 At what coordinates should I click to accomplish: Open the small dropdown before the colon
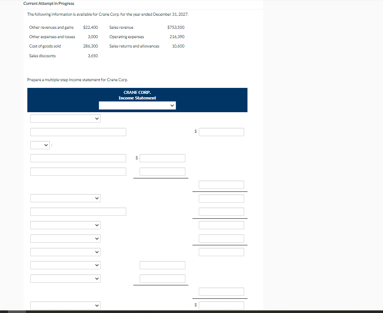tap(40, 145)
